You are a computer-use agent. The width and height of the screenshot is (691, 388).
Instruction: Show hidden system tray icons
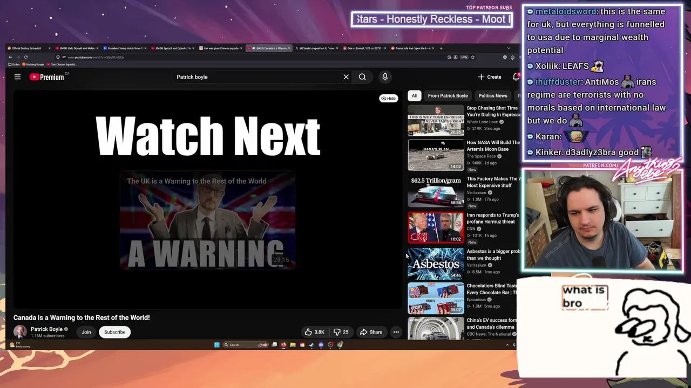click(507, 345)
